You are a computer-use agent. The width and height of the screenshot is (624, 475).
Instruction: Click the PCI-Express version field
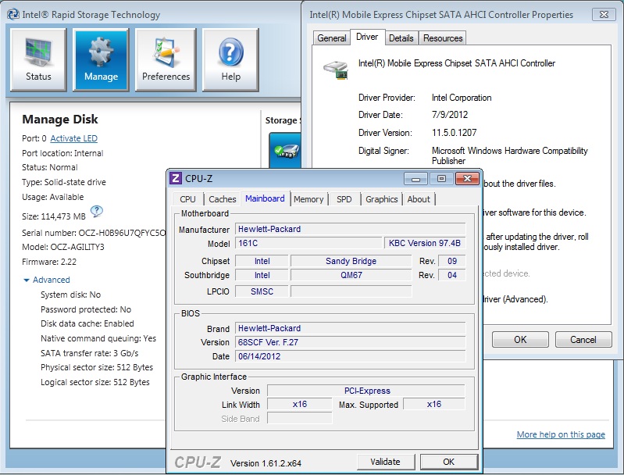pos(366,391)
